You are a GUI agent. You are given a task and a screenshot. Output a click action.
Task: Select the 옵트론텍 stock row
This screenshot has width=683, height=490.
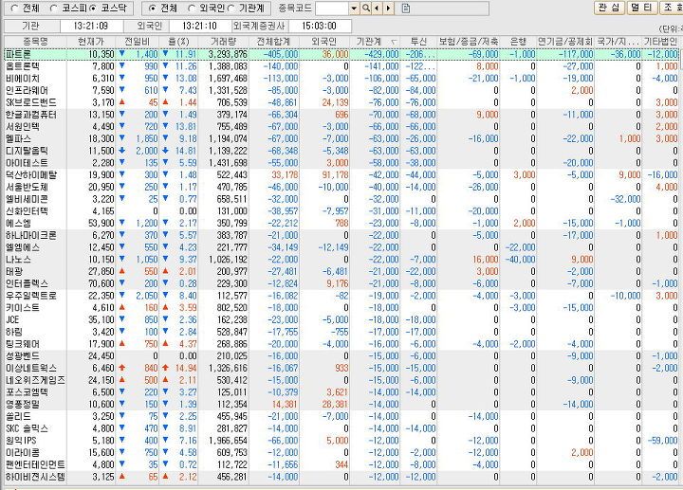point(341,66)
